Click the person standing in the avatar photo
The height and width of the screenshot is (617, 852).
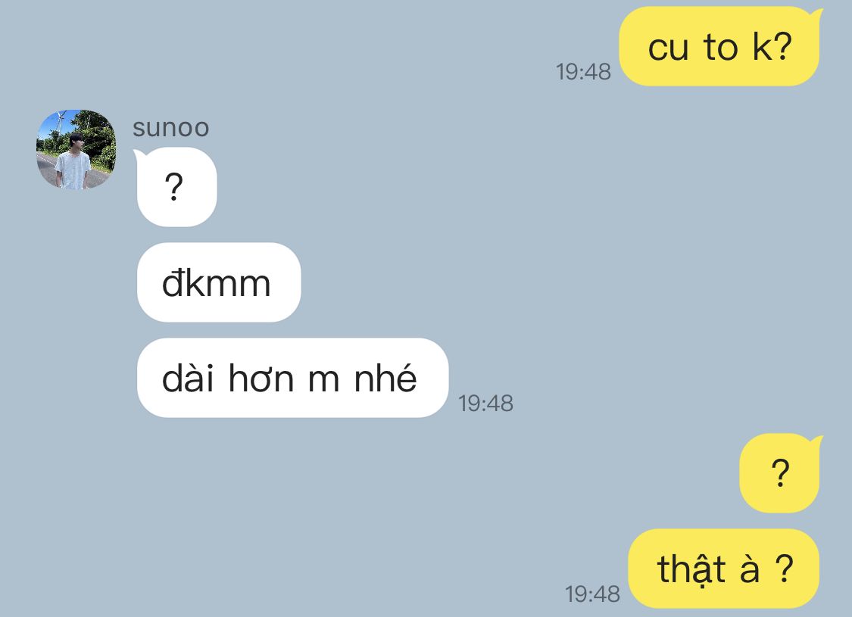pyautogui.click(x=73, y=161)
